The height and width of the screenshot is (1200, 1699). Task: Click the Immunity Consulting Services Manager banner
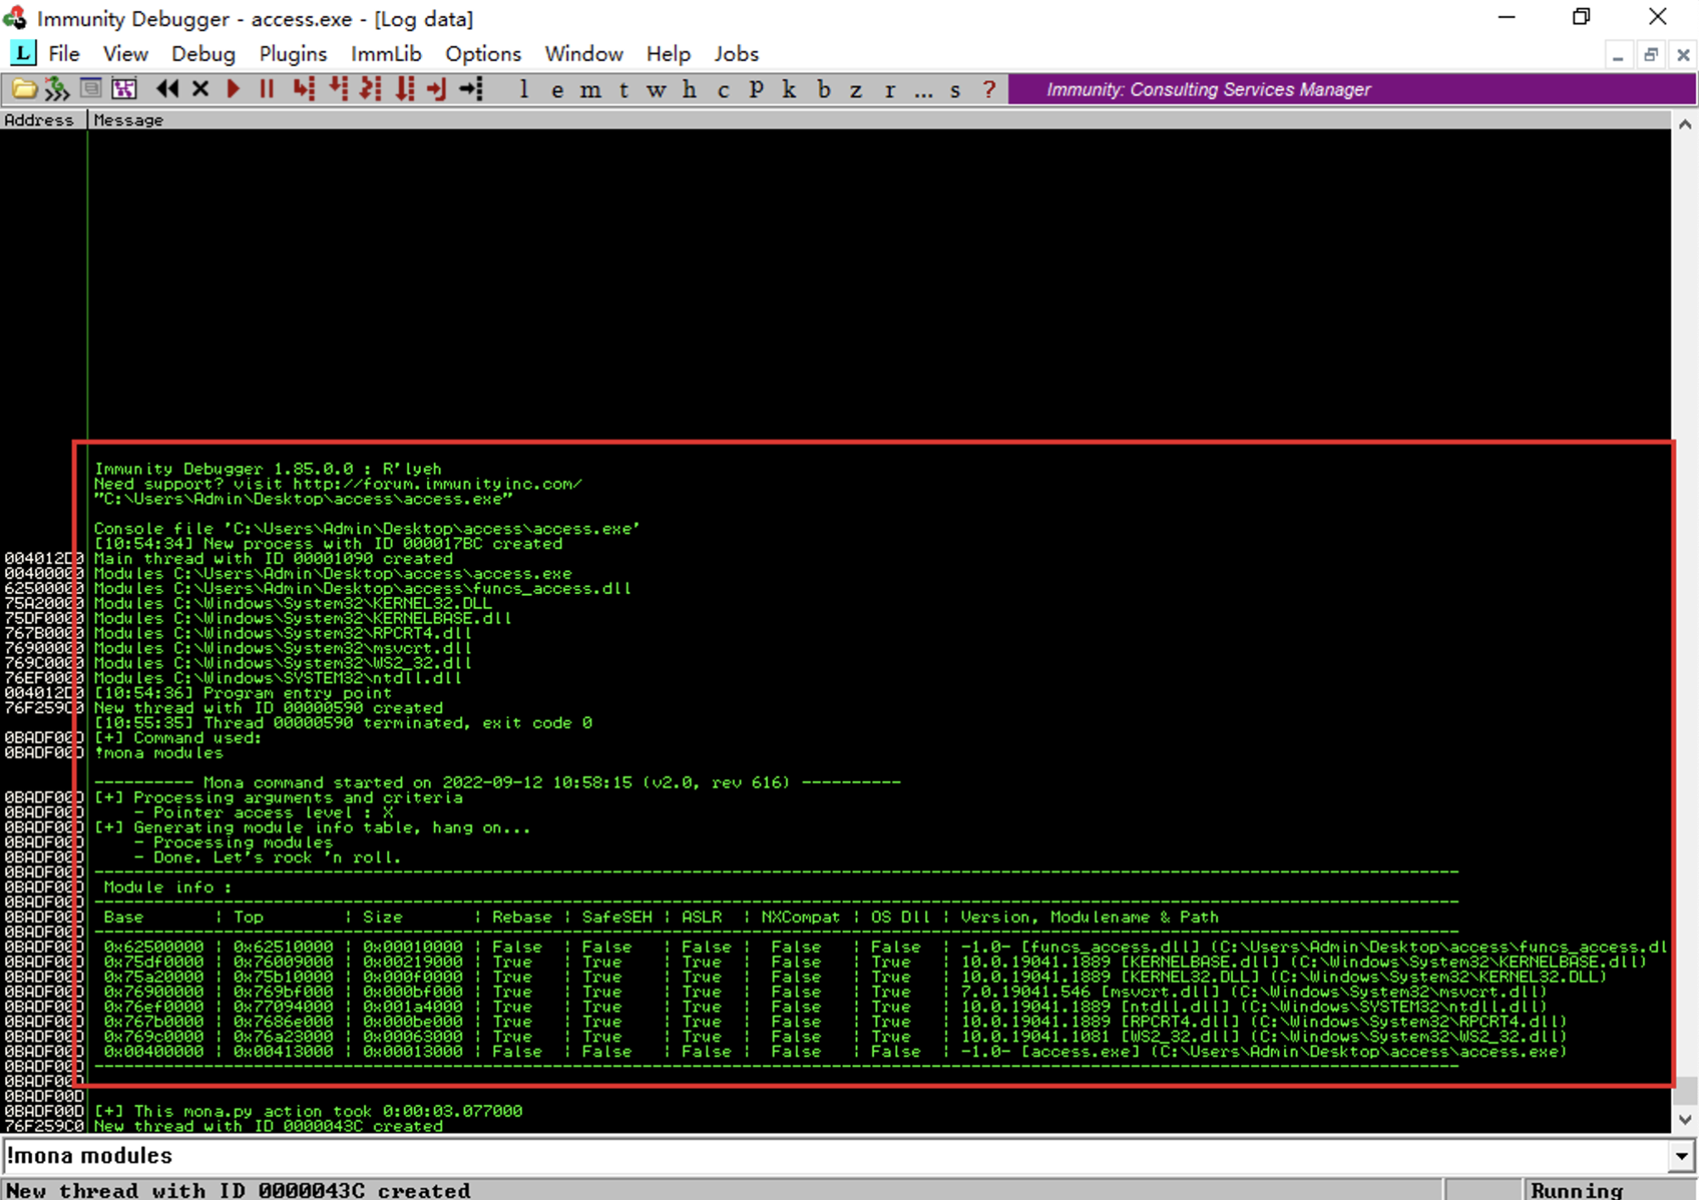[x=1208, y=90]
